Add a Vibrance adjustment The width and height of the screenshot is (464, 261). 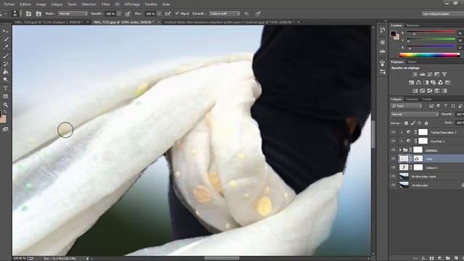pos(444,74)
